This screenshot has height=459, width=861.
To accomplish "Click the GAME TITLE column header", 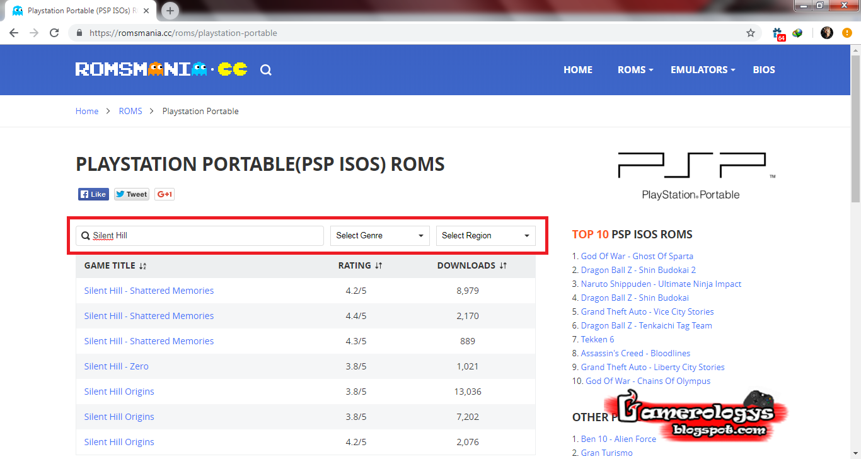I will [110, 265].
